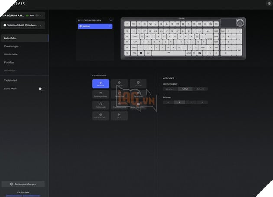Click the backspace arrow key on keyboard

click(x=208, y=31)
